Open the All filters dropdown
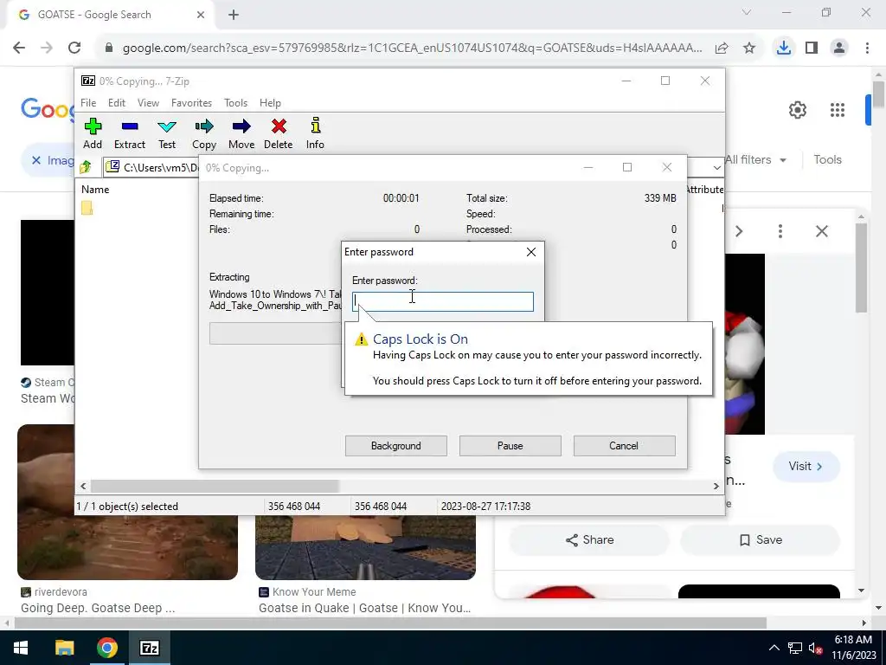This screenshot has width=886, height=665. pos(754,160)
